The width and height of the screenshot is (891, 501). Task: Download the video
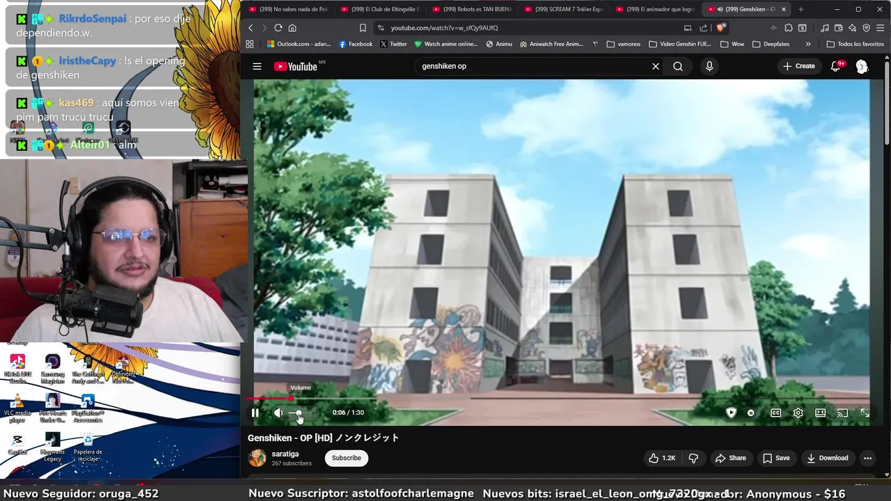[x=828, y=458]
